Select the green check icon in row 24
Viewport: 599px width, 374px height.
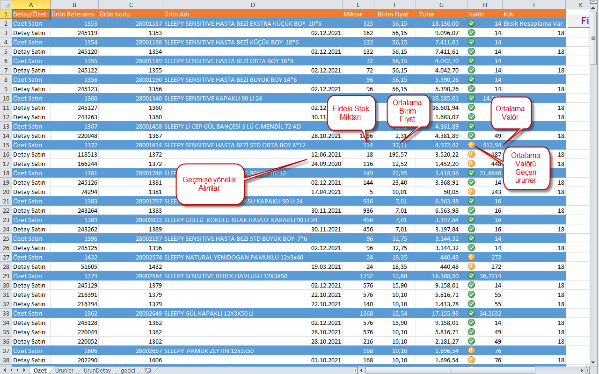point(471,229)
